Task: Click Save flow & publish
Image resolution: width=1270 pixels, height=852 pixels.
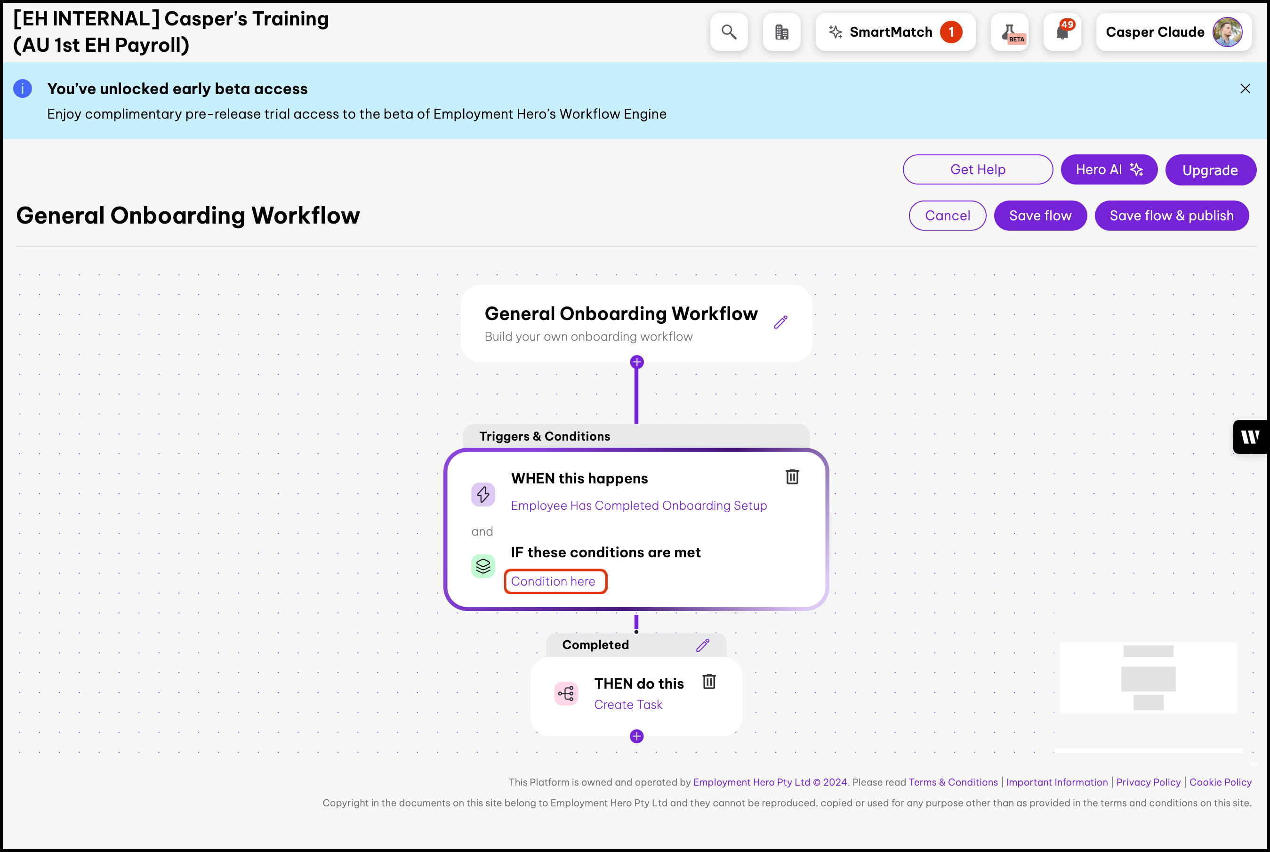Action: [1171, 216]
